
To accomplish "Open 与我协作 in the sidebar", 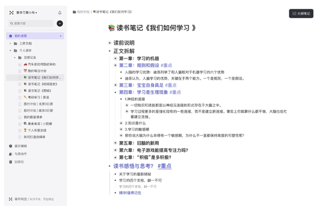I will (x=21, y=154).
